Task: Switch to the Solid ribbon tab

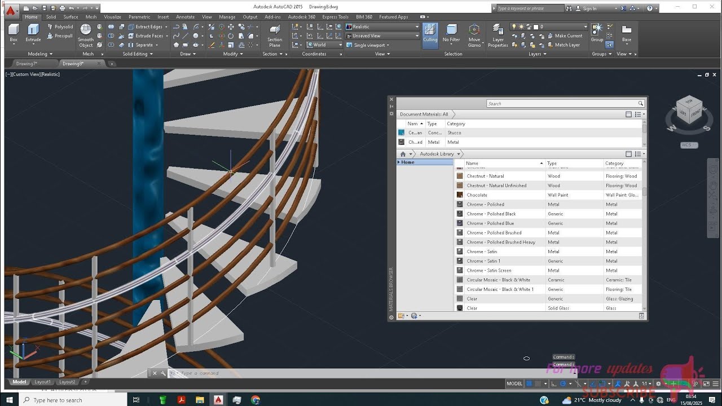Action: tap(51, 17)
